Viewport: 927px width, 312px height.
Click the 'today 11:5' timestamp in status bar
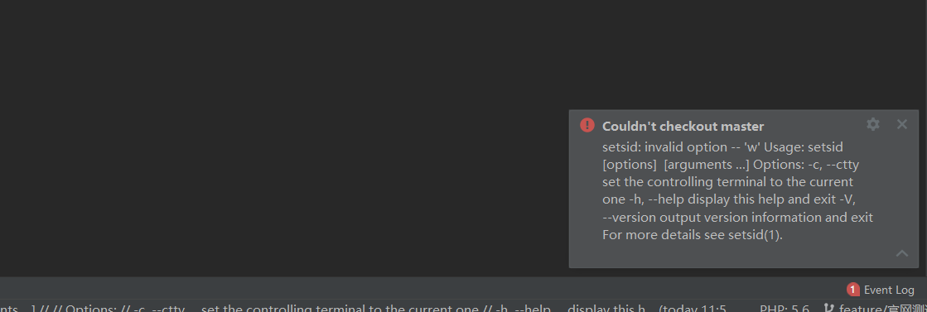pos(693,309)
